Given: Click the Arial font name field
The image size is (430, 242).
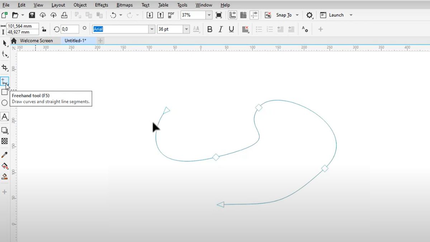Looking at the screenshot, I should tap(120, 29).
